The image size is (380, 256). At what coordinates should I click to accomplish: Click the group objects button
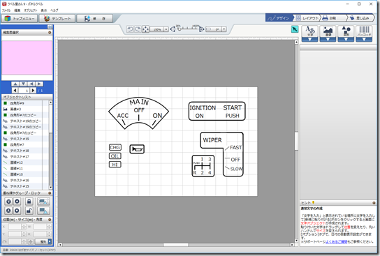coord(43,202)
